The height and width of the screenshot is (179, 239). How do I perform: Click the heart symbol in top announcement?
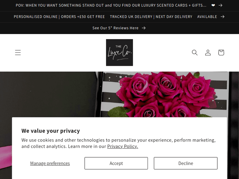click(x=213, y=5)
